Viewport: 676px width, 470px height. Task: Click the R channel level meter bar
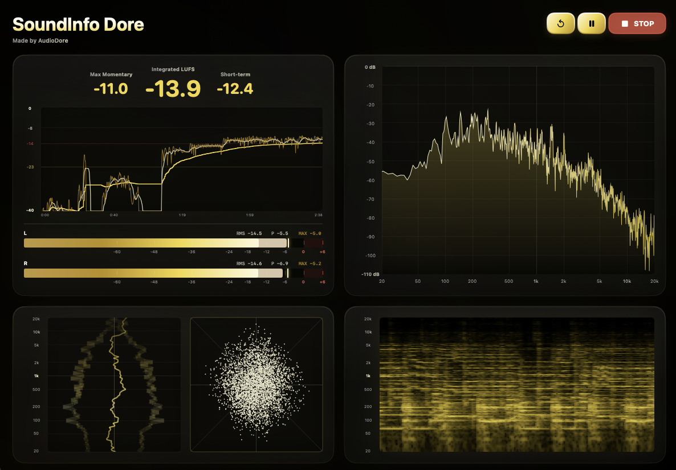(x=173, y=273)
